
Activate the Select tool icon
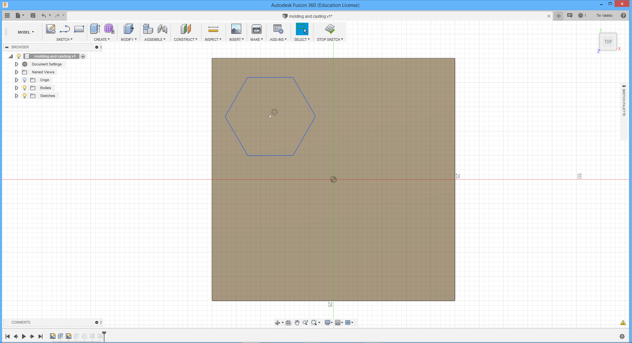(x=302, y=29)
